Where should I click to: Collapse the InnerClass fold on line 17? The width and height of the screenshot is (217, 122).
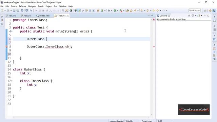click(12, 81)
